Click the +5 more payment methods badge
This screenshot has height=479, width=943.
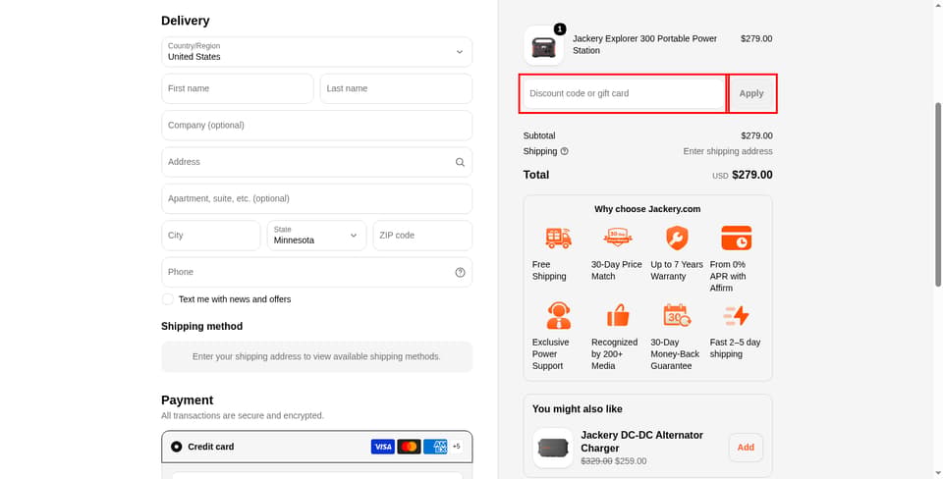coord(457,447)
